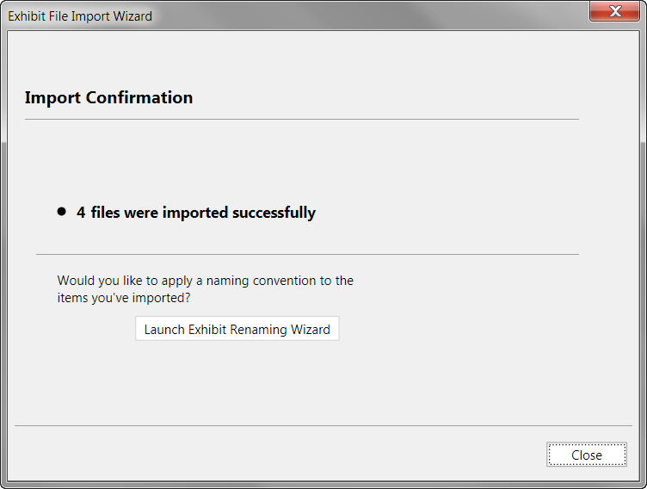Close the wizard using the red X
This screenshot has width=647, height=489.
point(614,11)
